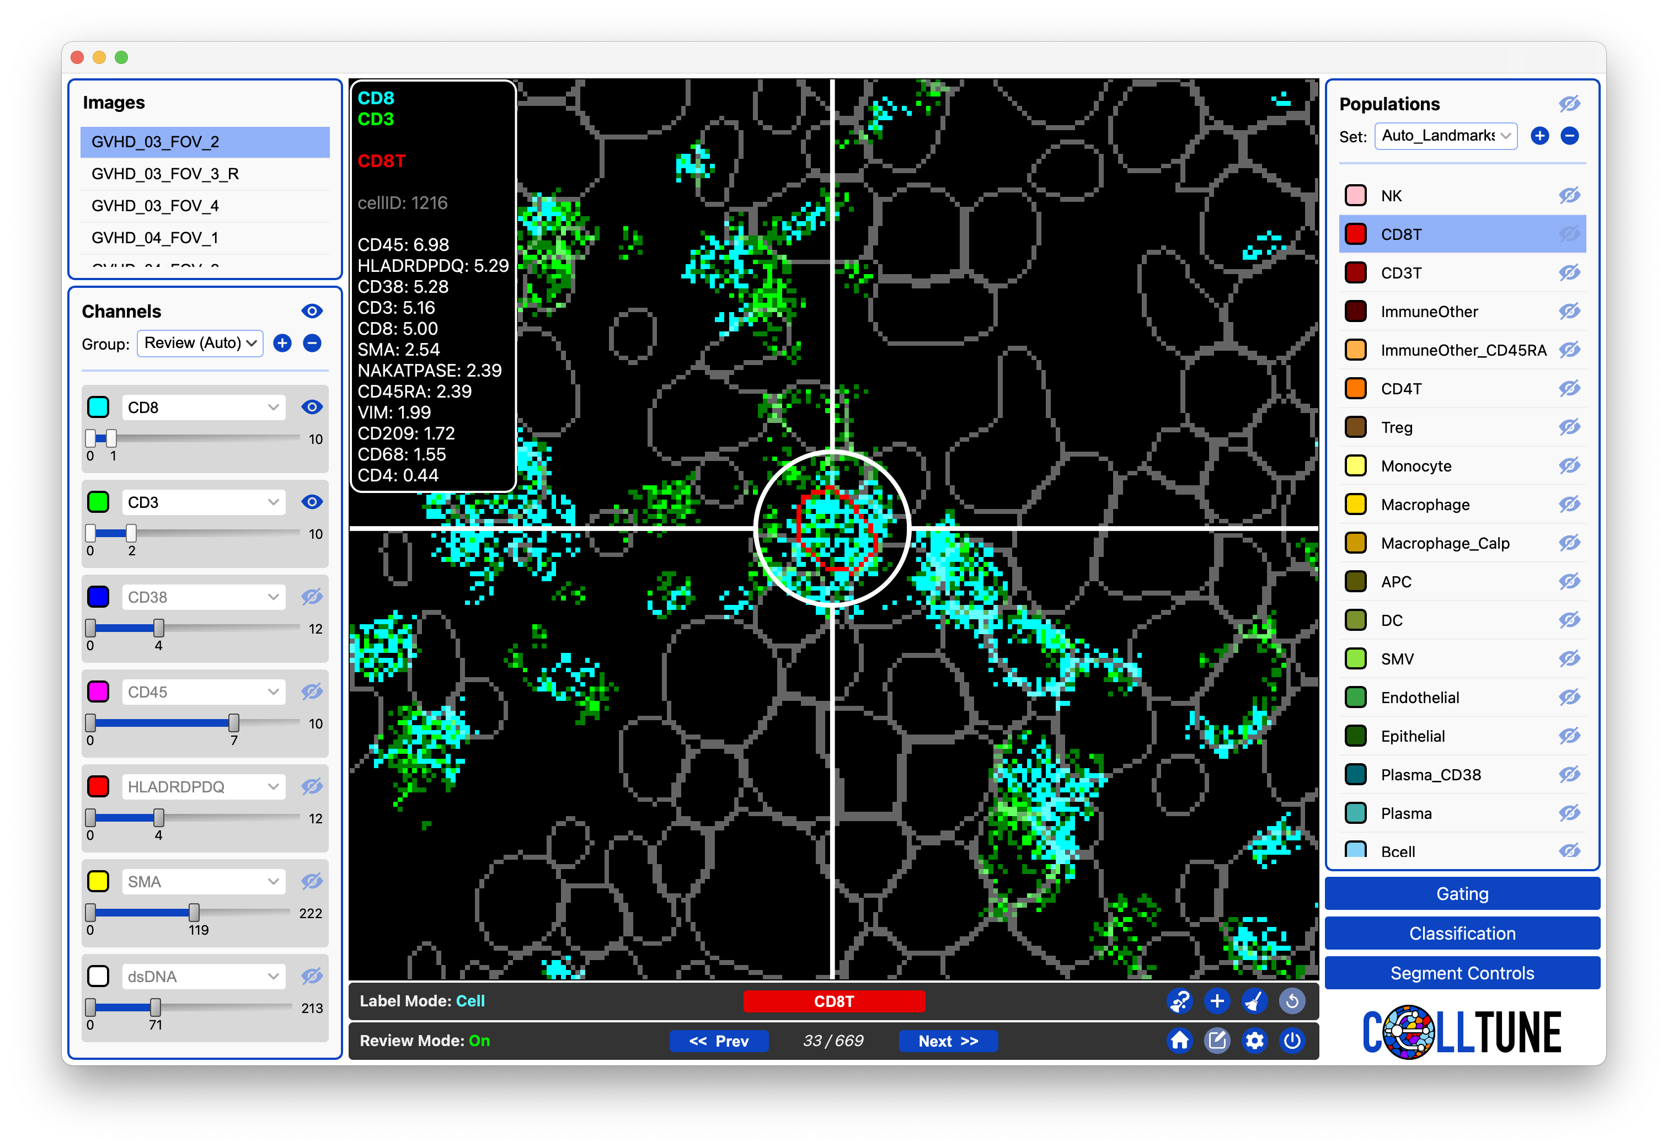Click the plus icon in label bar
This screenshot has height=1147, width=1668.
point(1217,1000)
